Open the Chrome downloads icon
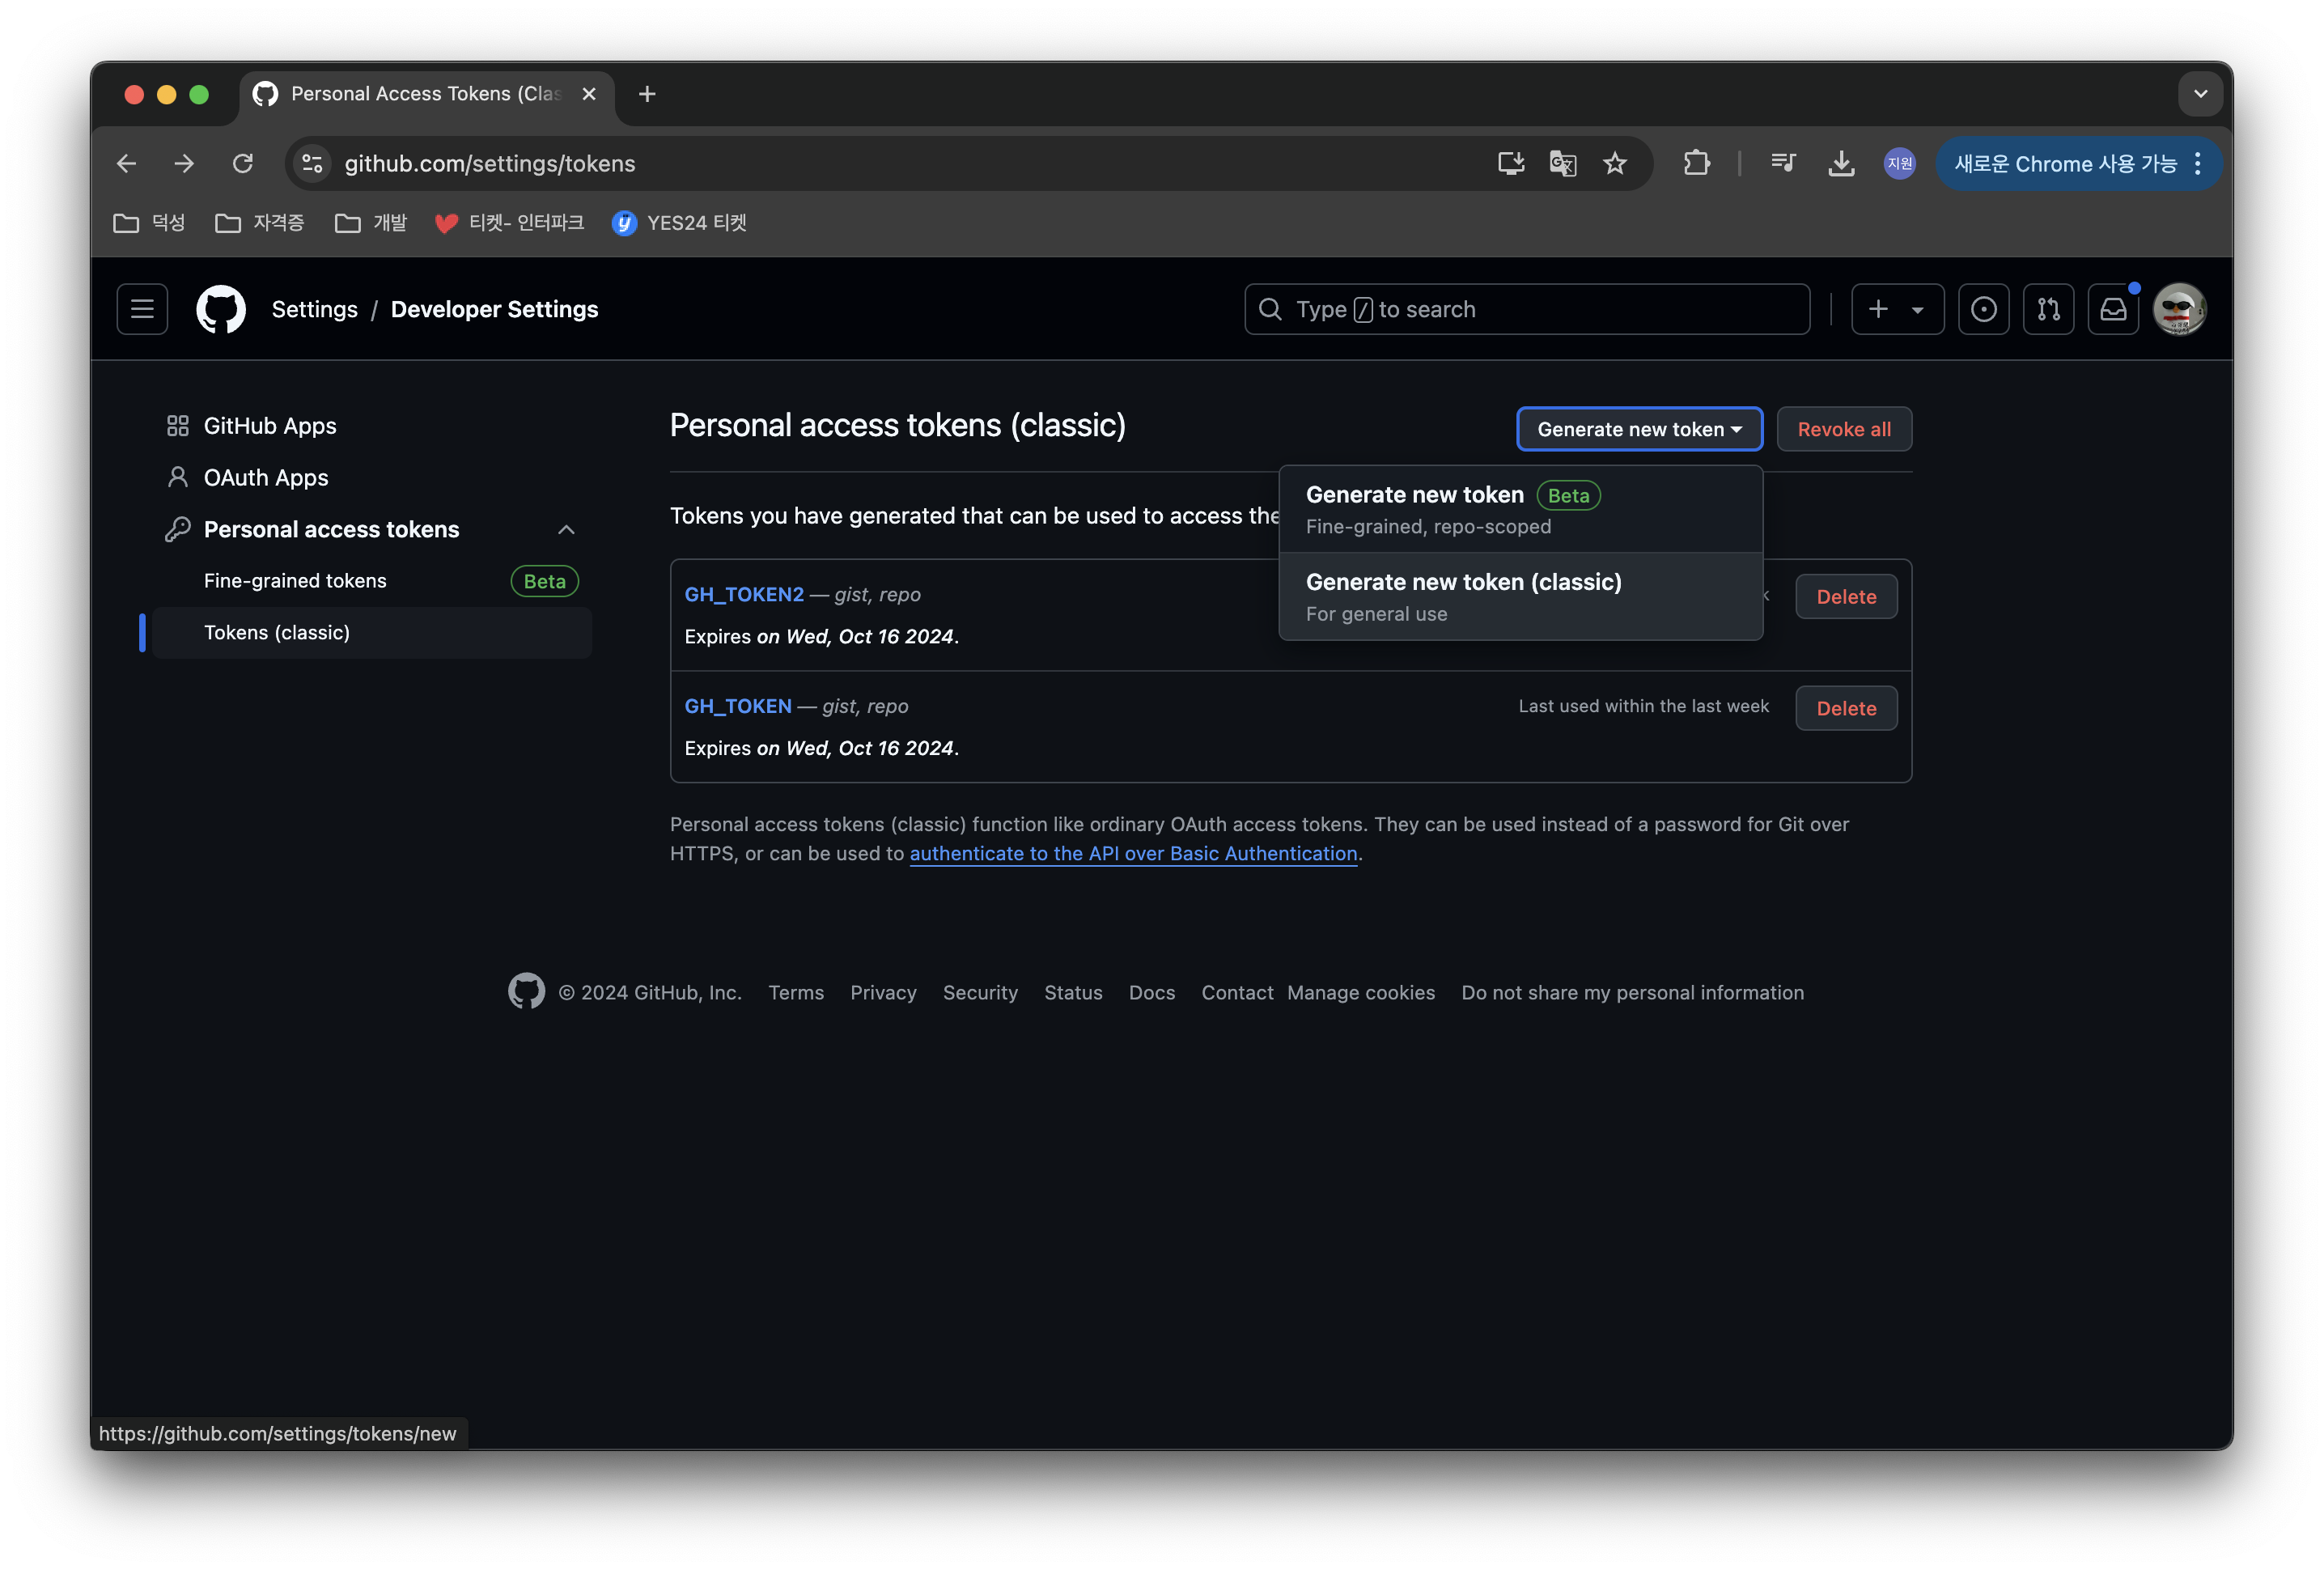 coord(1840,163)
